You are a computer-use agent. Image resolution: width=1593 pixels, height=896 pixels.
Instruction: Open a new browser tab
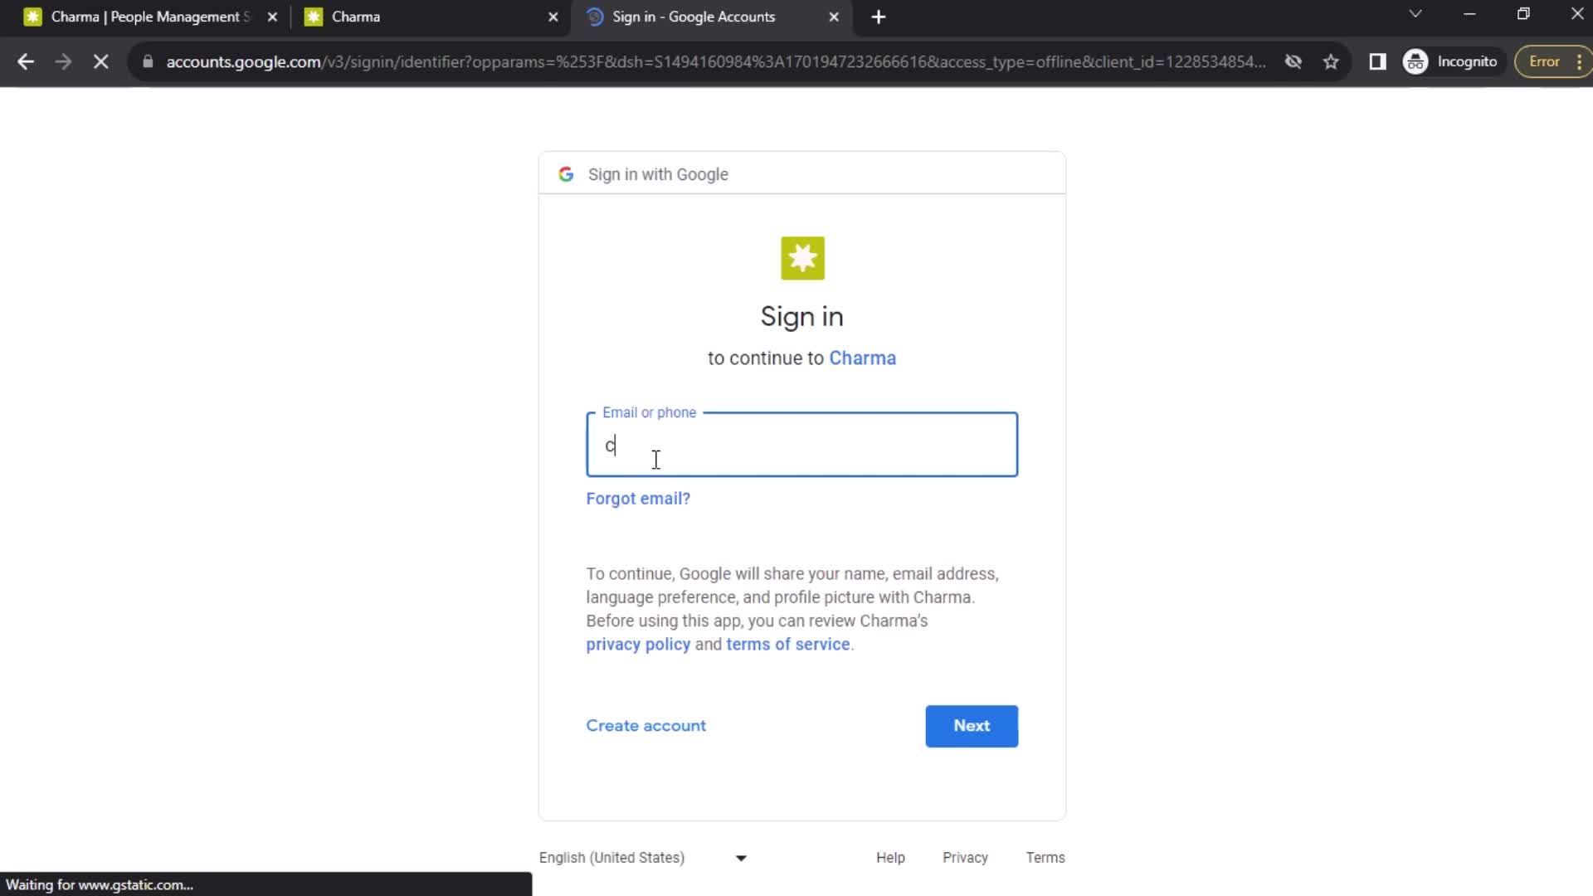(879, 17)
